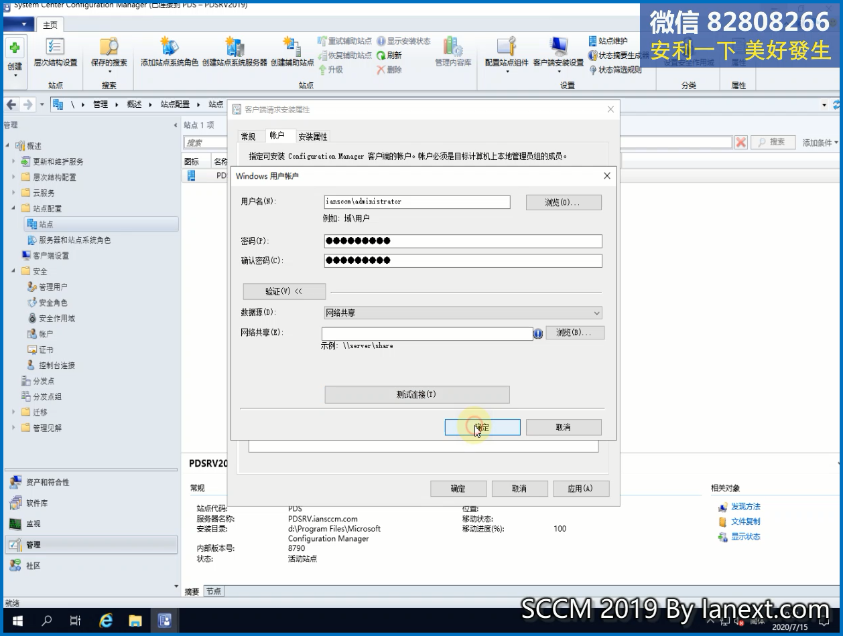Expand the 管理见解 tree node
Image resolution: width=843 pixels, height=636 pixels.
(x=13, y=428)
